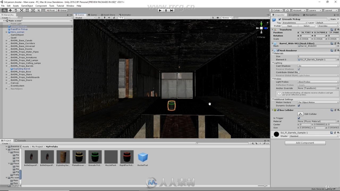Image resolution: width=340 pixels, height=191 pixels.
Task: Open the Layers dropdown
Action: (x=315, y=10)
